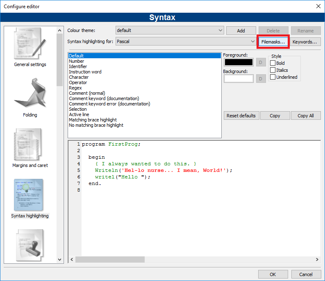Open the General settings page icon
325x281 pixels.
[30, 43]
